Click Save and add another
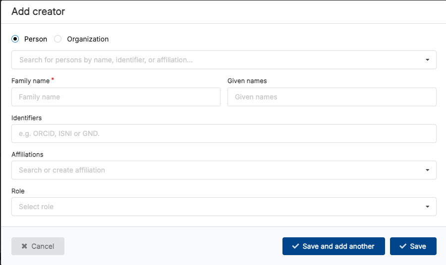 (x=333, y=246)
